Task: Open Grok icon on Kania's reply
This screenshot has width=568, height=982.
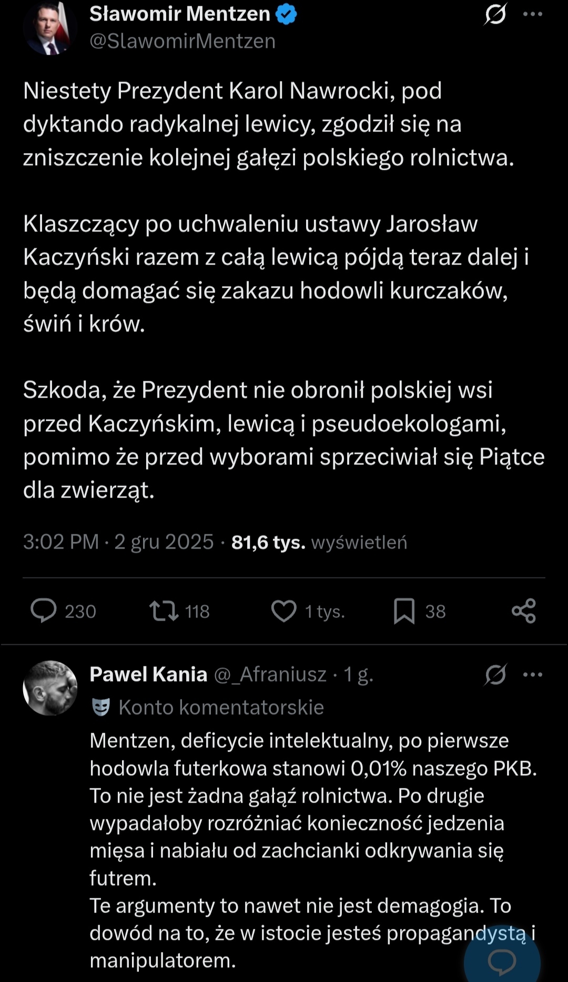Action: coord(495,674)
